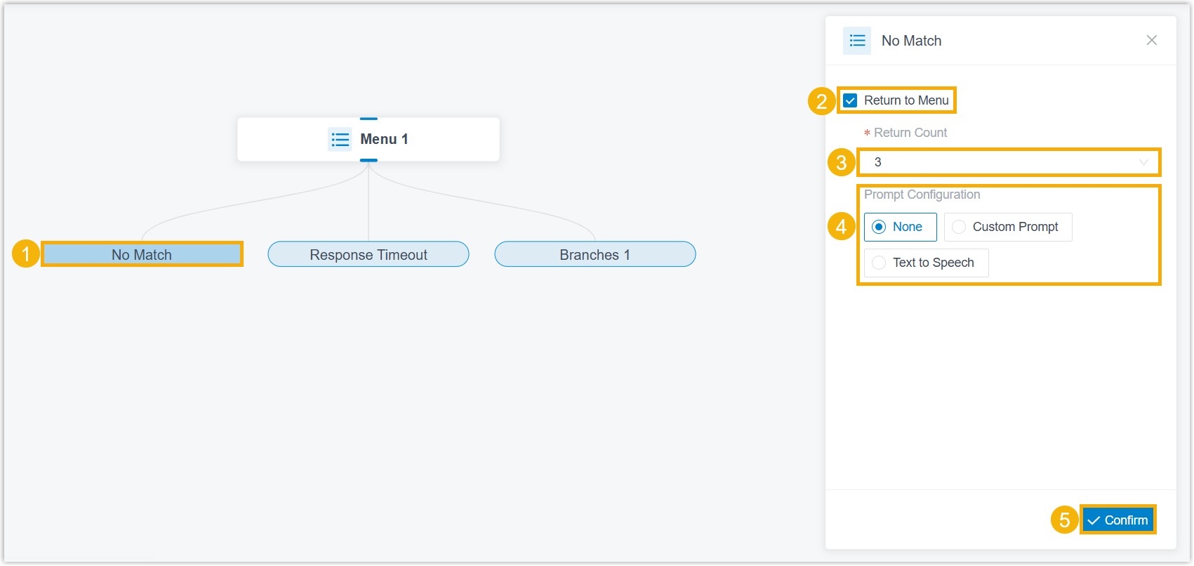This screenshot has width=1194, height=566.
Task: Click the Menu 1 node title
Action: (384, 139)
